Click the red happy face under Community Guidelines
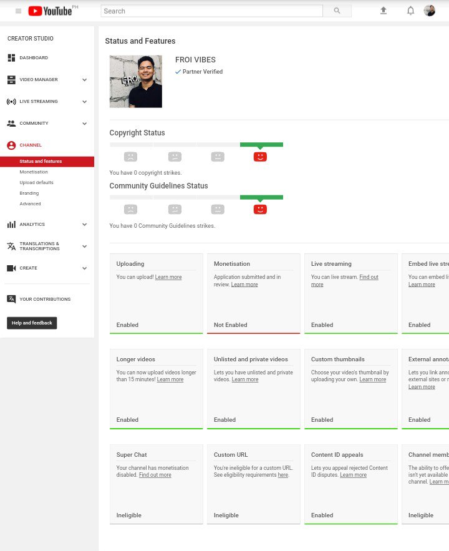The image size is (449, 551). click(260, 209)
